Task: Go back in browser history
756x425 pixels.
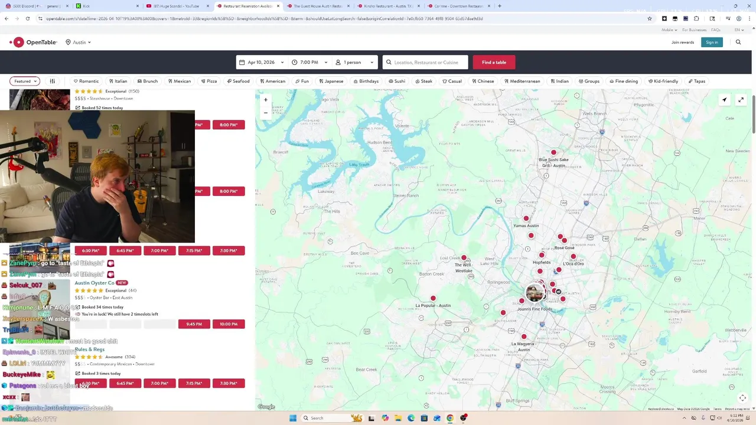Action: click(6, 18)
